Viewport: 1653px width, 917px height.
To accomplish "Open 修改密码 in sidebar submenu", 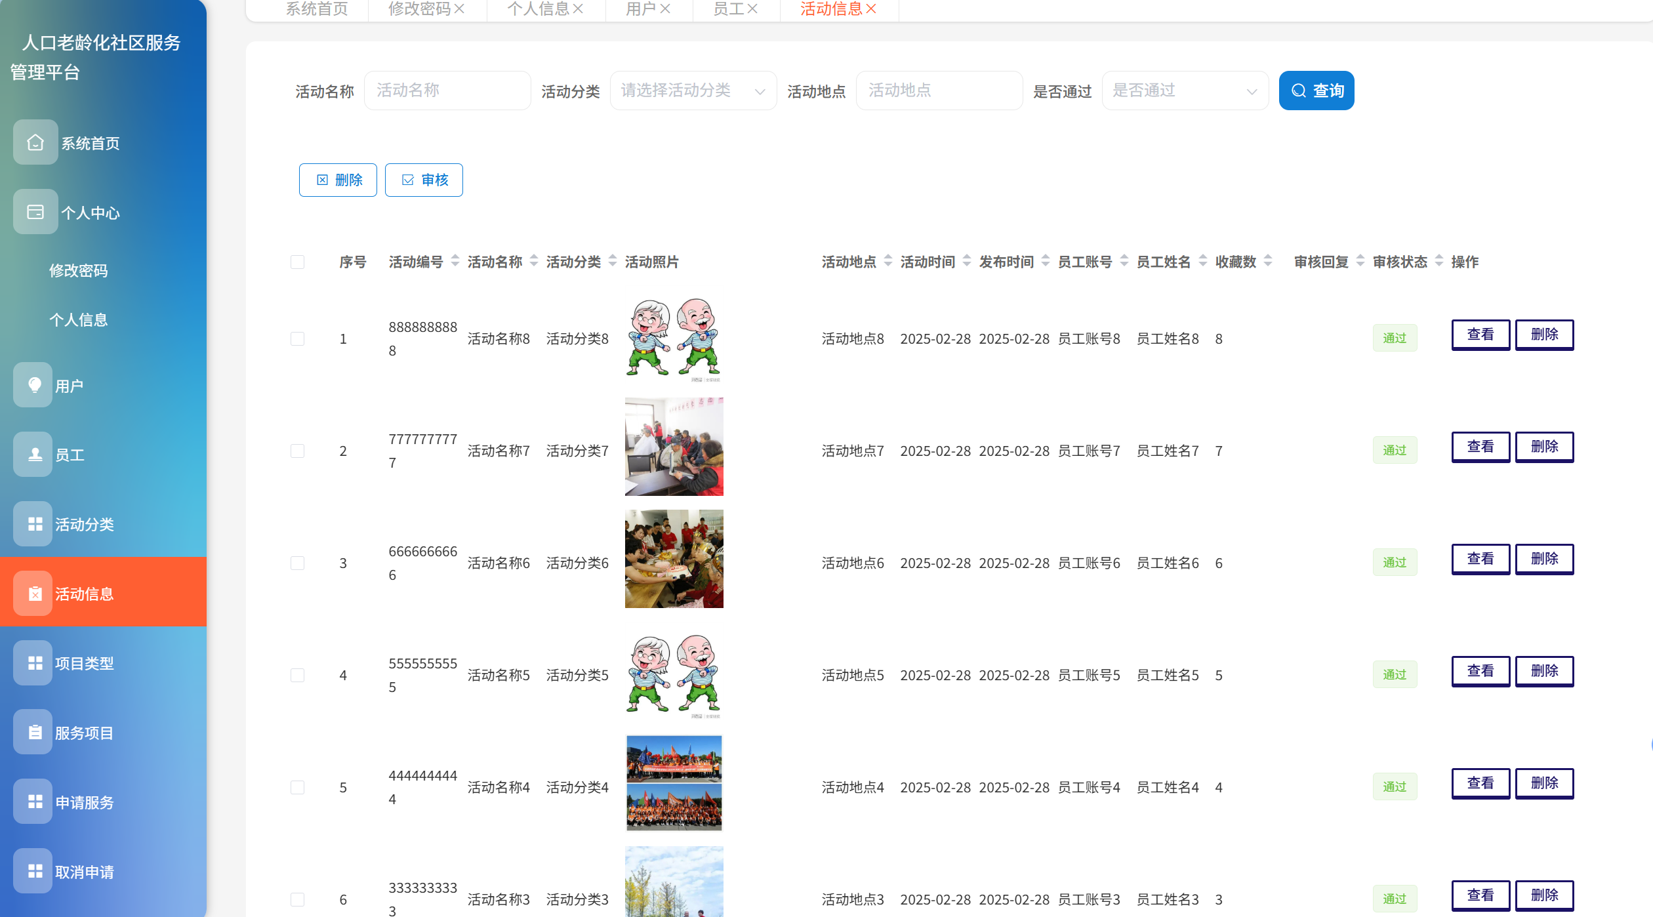I will [x=78, y=270].
